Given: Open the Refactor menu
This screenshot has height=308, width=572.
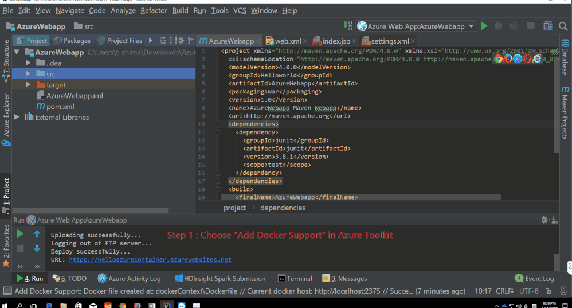Looking at the screenshot, I should [x=154, y=10].
